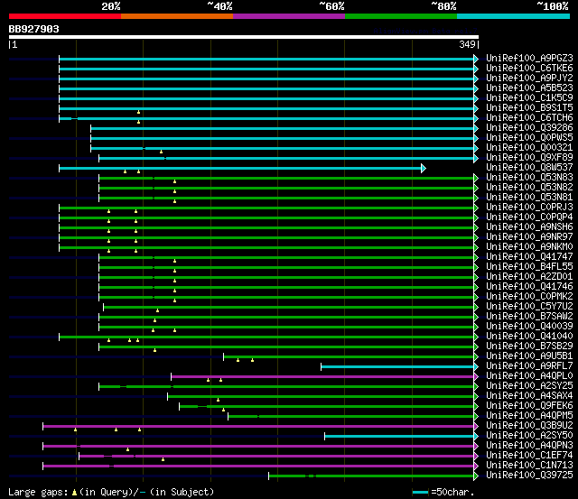Screen dimensions: 578x499
Task: Click the short cyan A9RFL7 alignment bar
Action: pos(397,366)
